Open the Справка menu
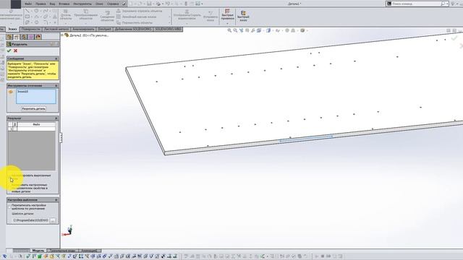 click(x=113, y=4)
